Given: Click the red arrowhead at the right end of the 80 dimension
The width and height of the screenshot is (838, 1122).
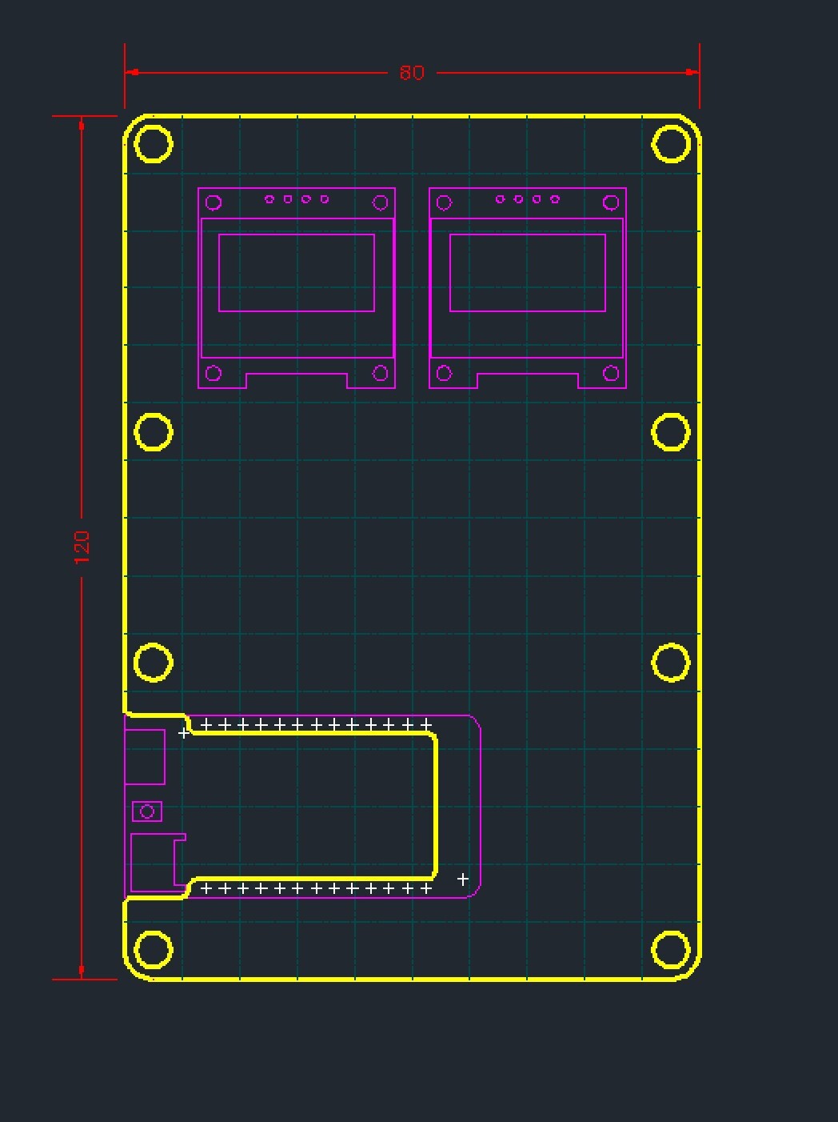Looking at the screenshot, I should pos(692,72).
